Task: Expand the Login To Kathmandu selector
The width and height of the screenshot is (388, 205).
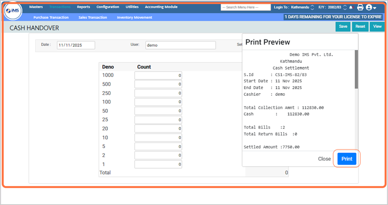Action: pyautogui.click(x=312, y=7)
